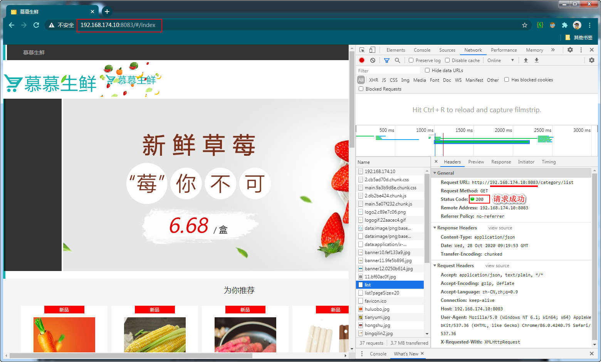
Task: Close the DevTools panel
Action: (592, 50)
